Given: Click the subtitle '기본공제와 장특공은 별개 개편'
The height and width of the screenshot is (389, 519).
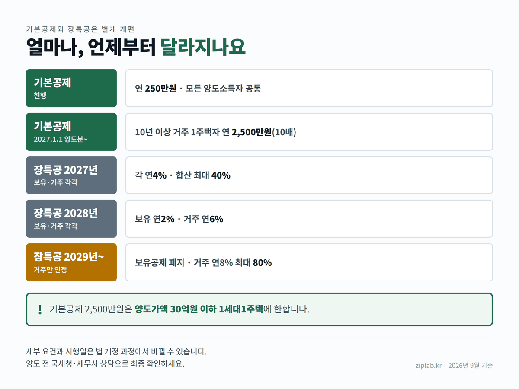Looking at the screenshot, I should [80, 29].
